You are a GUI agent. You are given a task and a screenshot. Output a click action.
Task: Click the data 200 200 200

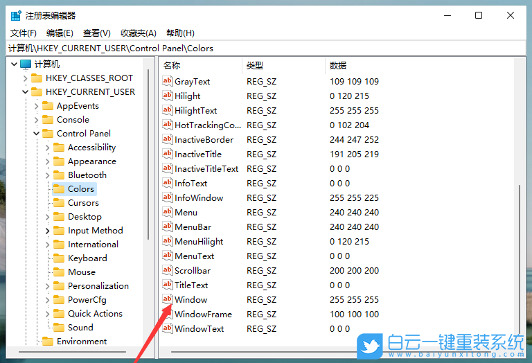(x=354, y=270)
